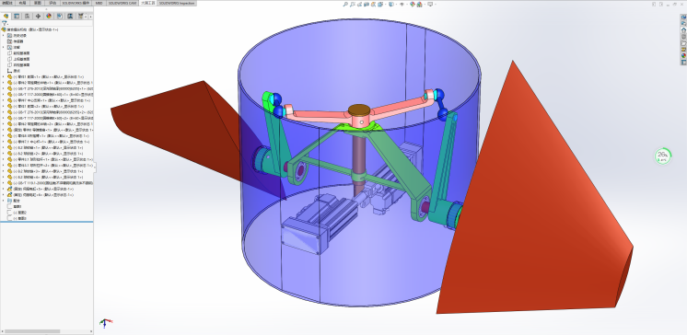Click the feature tree horizontal scrollbar
Viewport: 687px width, 335px height.
point(32,331)
